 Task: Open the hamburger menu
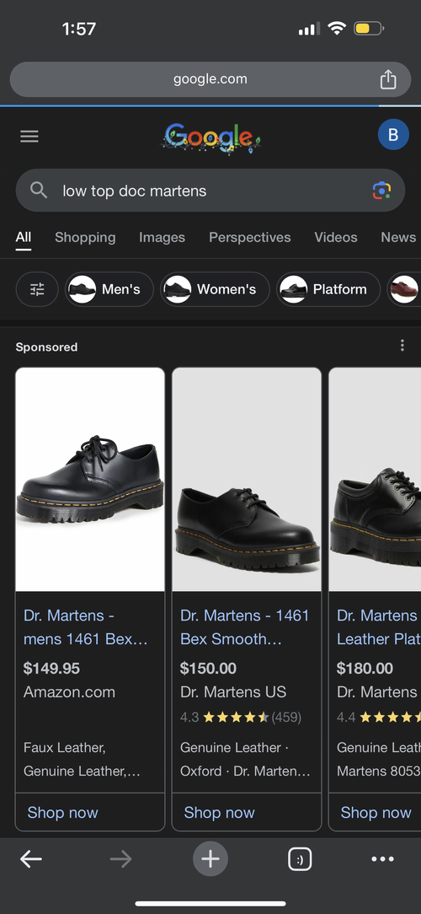29,137
